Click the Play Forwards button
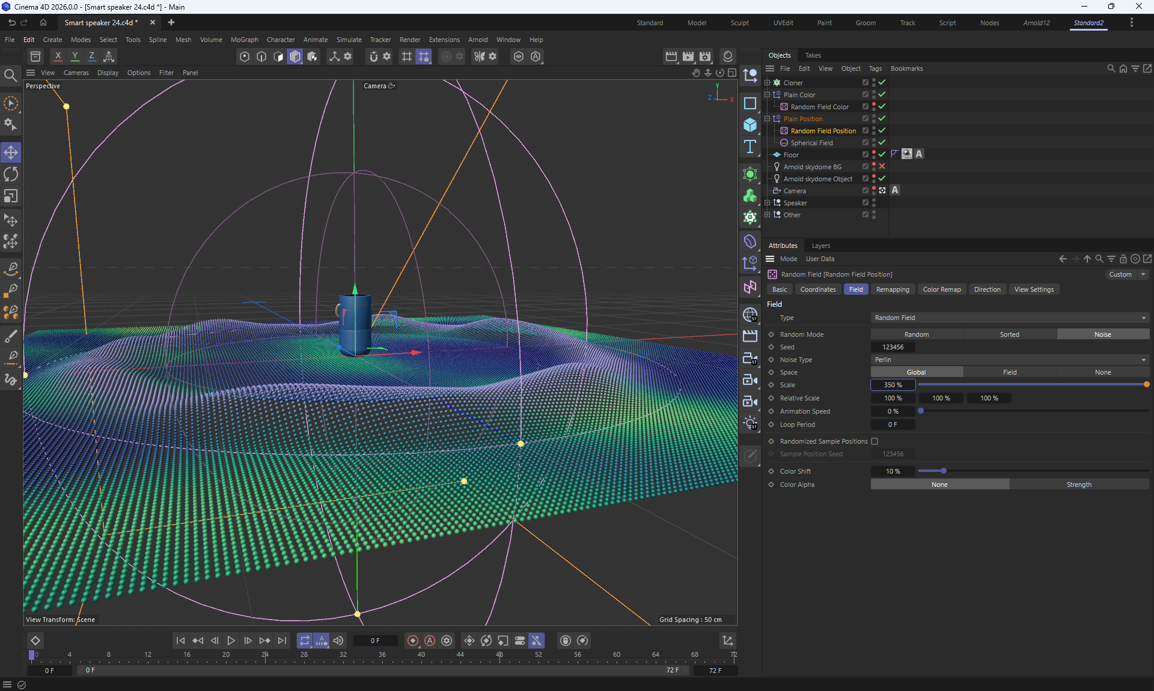Screen dimensions: 1154x691 pos(231,641)
